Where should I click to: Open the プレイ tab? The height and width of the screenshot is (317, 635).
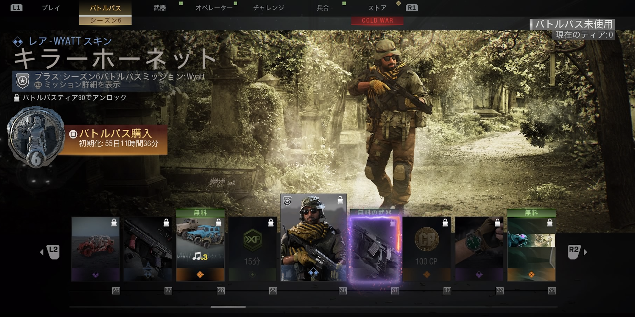tap(51, 8)
